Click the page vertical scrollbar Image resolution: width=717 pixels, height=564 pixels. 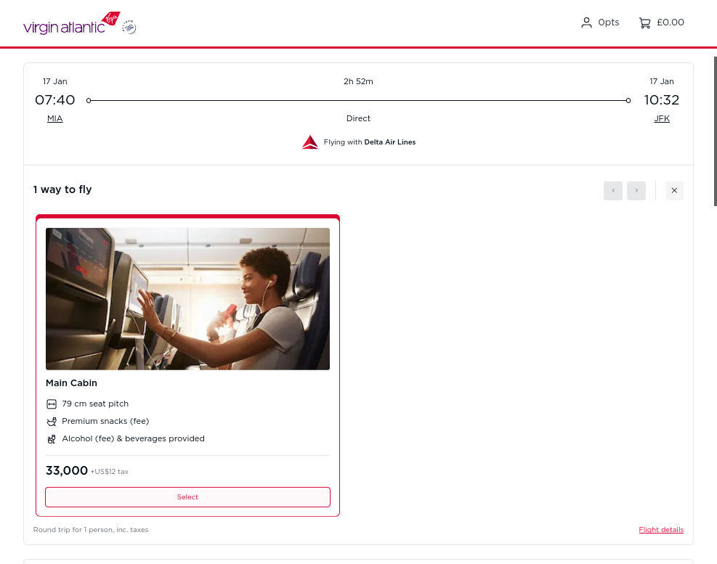pyautogui.click(x=715, y=131)
